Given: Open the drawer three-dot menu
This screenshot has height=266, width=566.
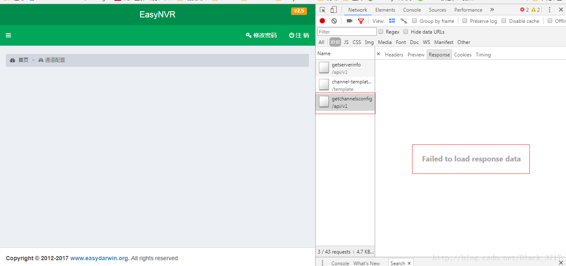Looking at the screenshot, I should 322,263.
